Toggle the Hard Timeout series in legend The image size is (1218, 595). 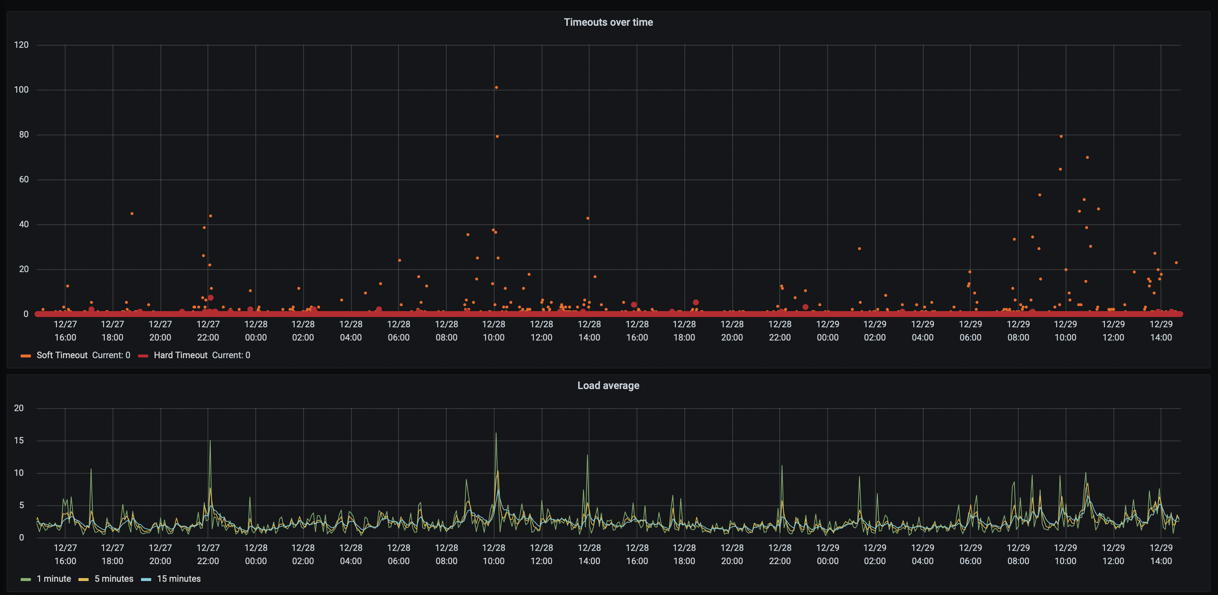[181, 355]
